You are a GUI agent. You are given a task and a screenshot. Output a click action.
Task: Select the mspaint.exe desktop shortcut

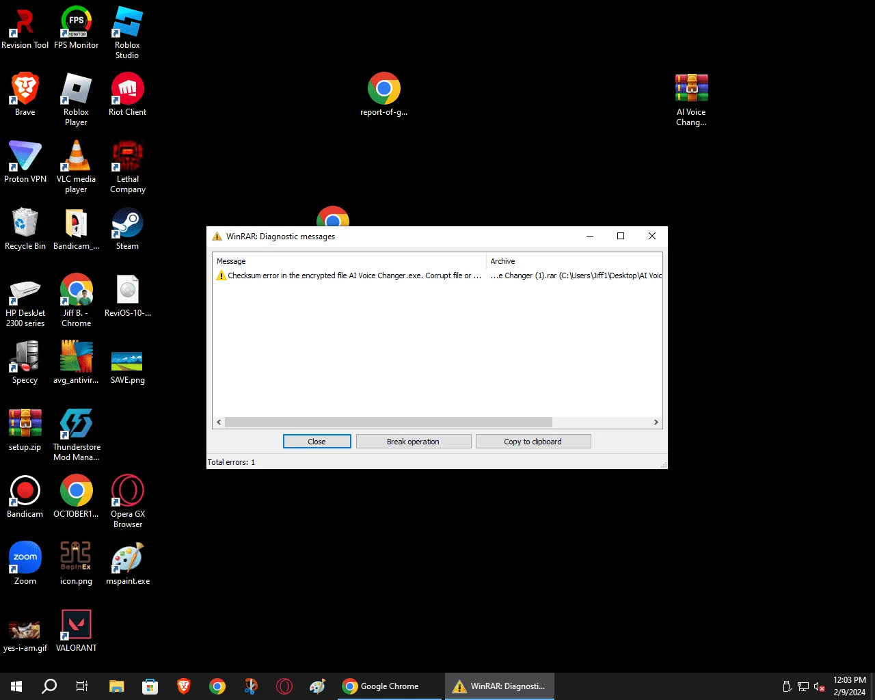pyautogui.click(x=127, y=563)
